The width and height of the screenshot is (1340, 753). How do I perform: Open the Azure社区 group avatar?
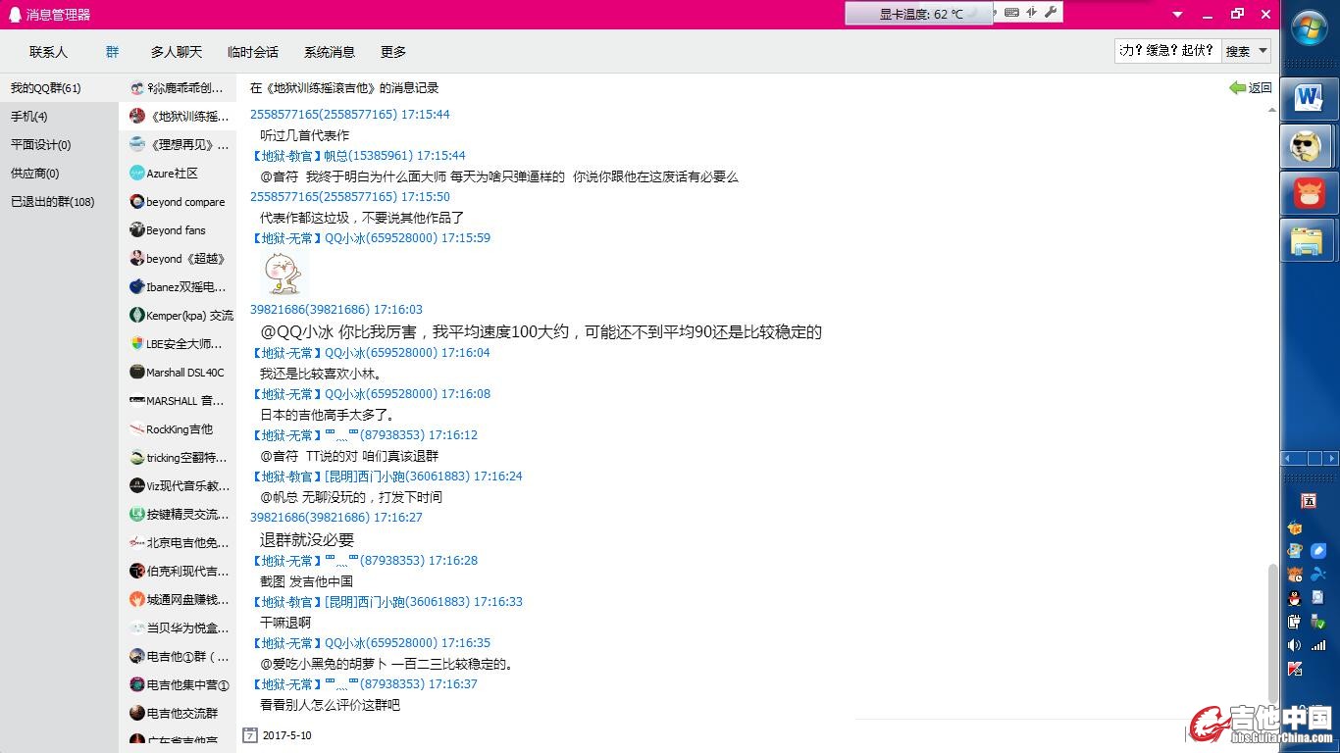click(137, 173)
